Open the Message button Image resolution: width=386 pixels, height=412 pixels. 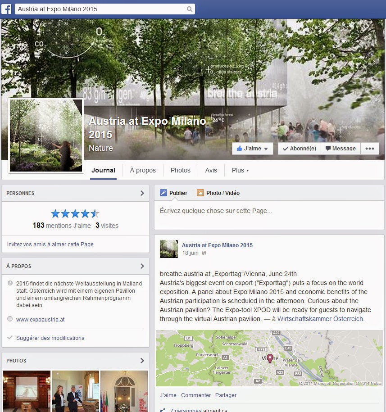[341, 149]
